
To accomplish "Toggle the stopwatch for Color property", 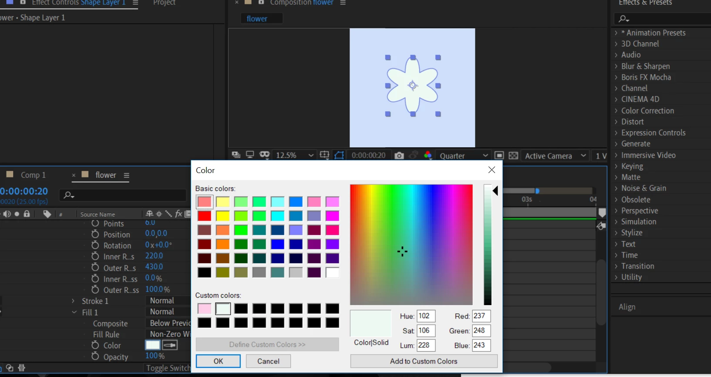I will pyautogui.click(x=95, y=345).
